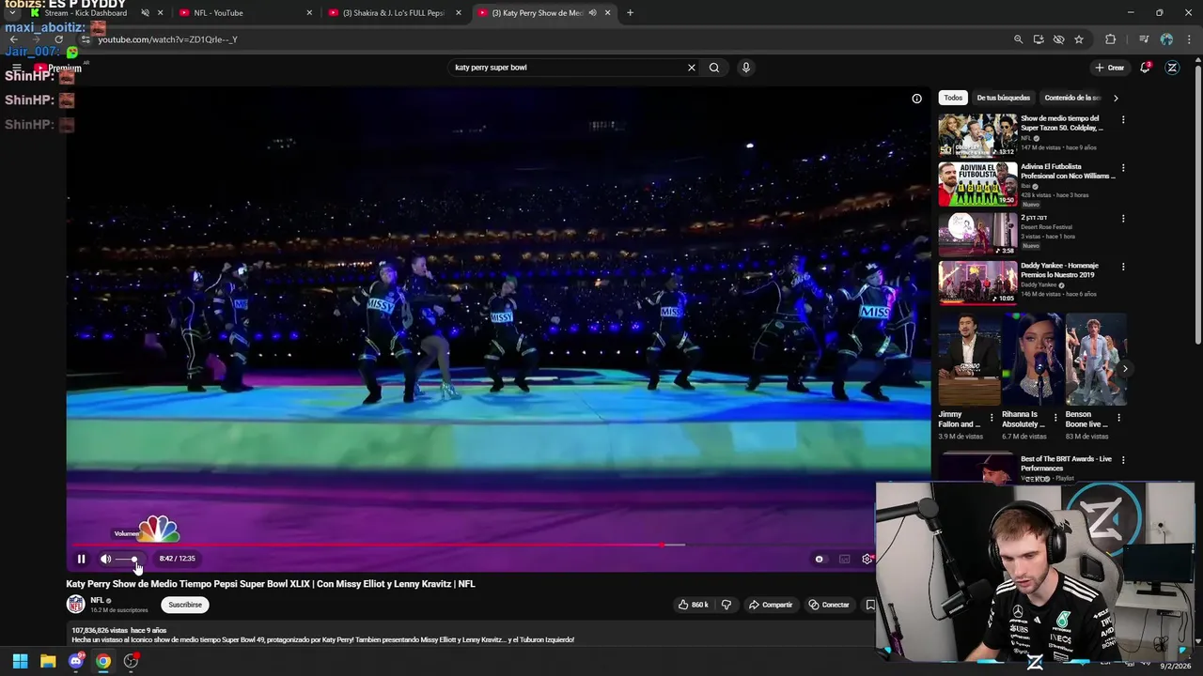The image size is (1203, 676).
Task: Dislike the video with thumbs-down icon
Action: [x=726, y=605]
